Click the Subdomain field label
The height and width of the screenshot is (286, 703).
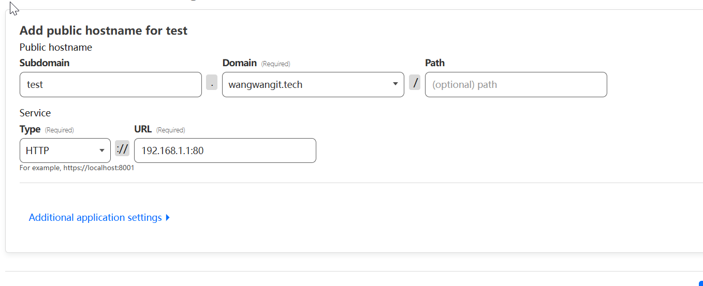pyautogui.click(x=45, y=63)
